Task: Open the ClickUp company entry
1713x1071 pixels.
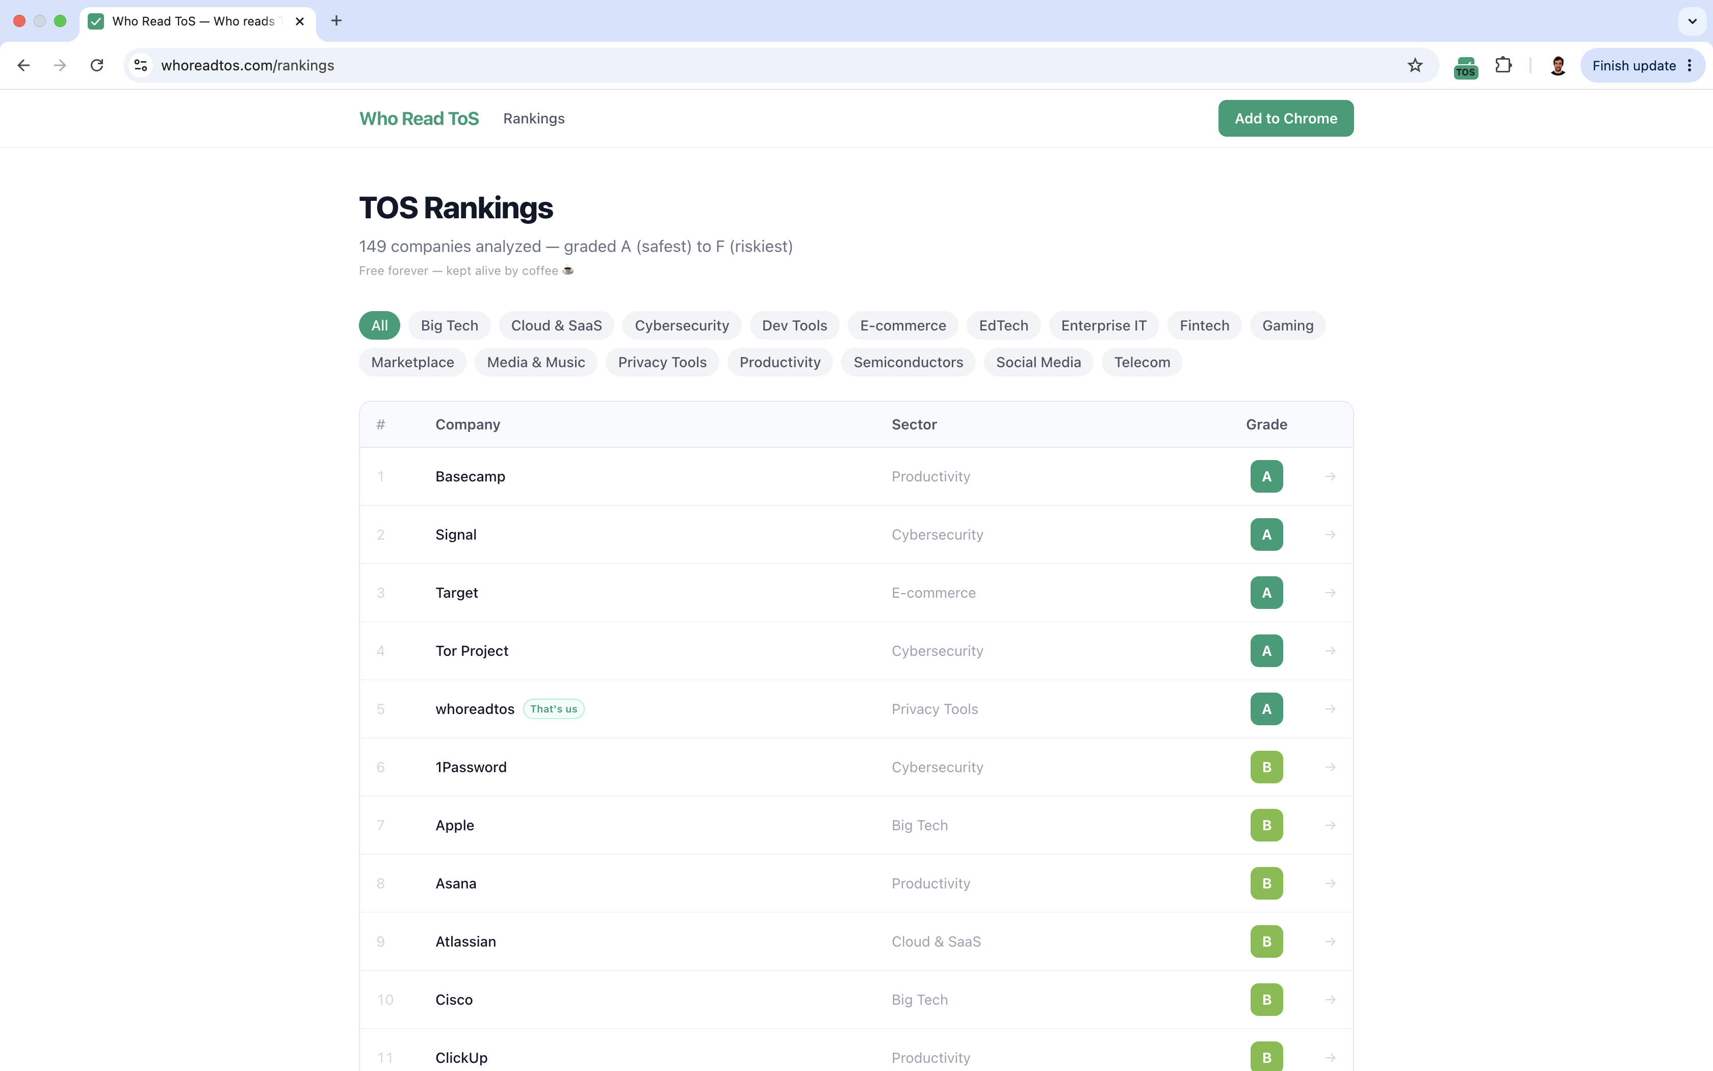Action: [x=461, y=1058]
